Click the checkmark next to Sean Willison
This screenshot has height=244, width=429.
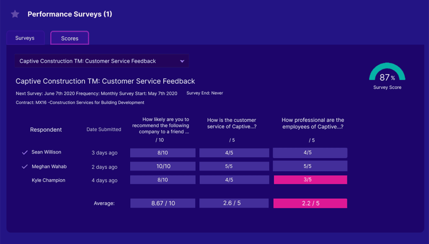click(25, 153)
